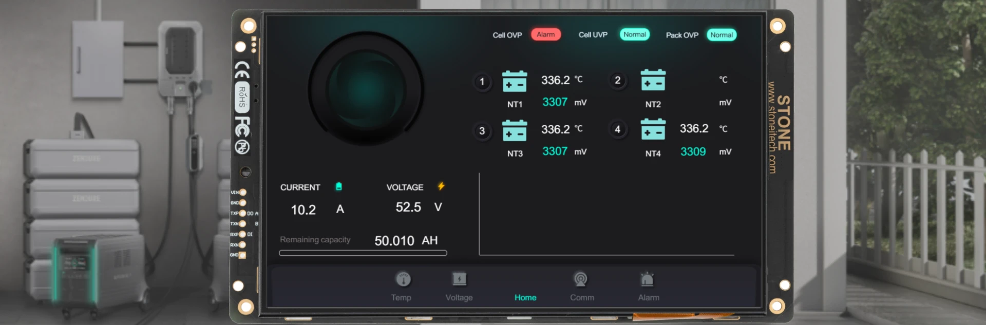The width and height of the screenshot is (986, 325).
Task: Click the 3309 mV reading for NT4
Action: coord(693,152)
